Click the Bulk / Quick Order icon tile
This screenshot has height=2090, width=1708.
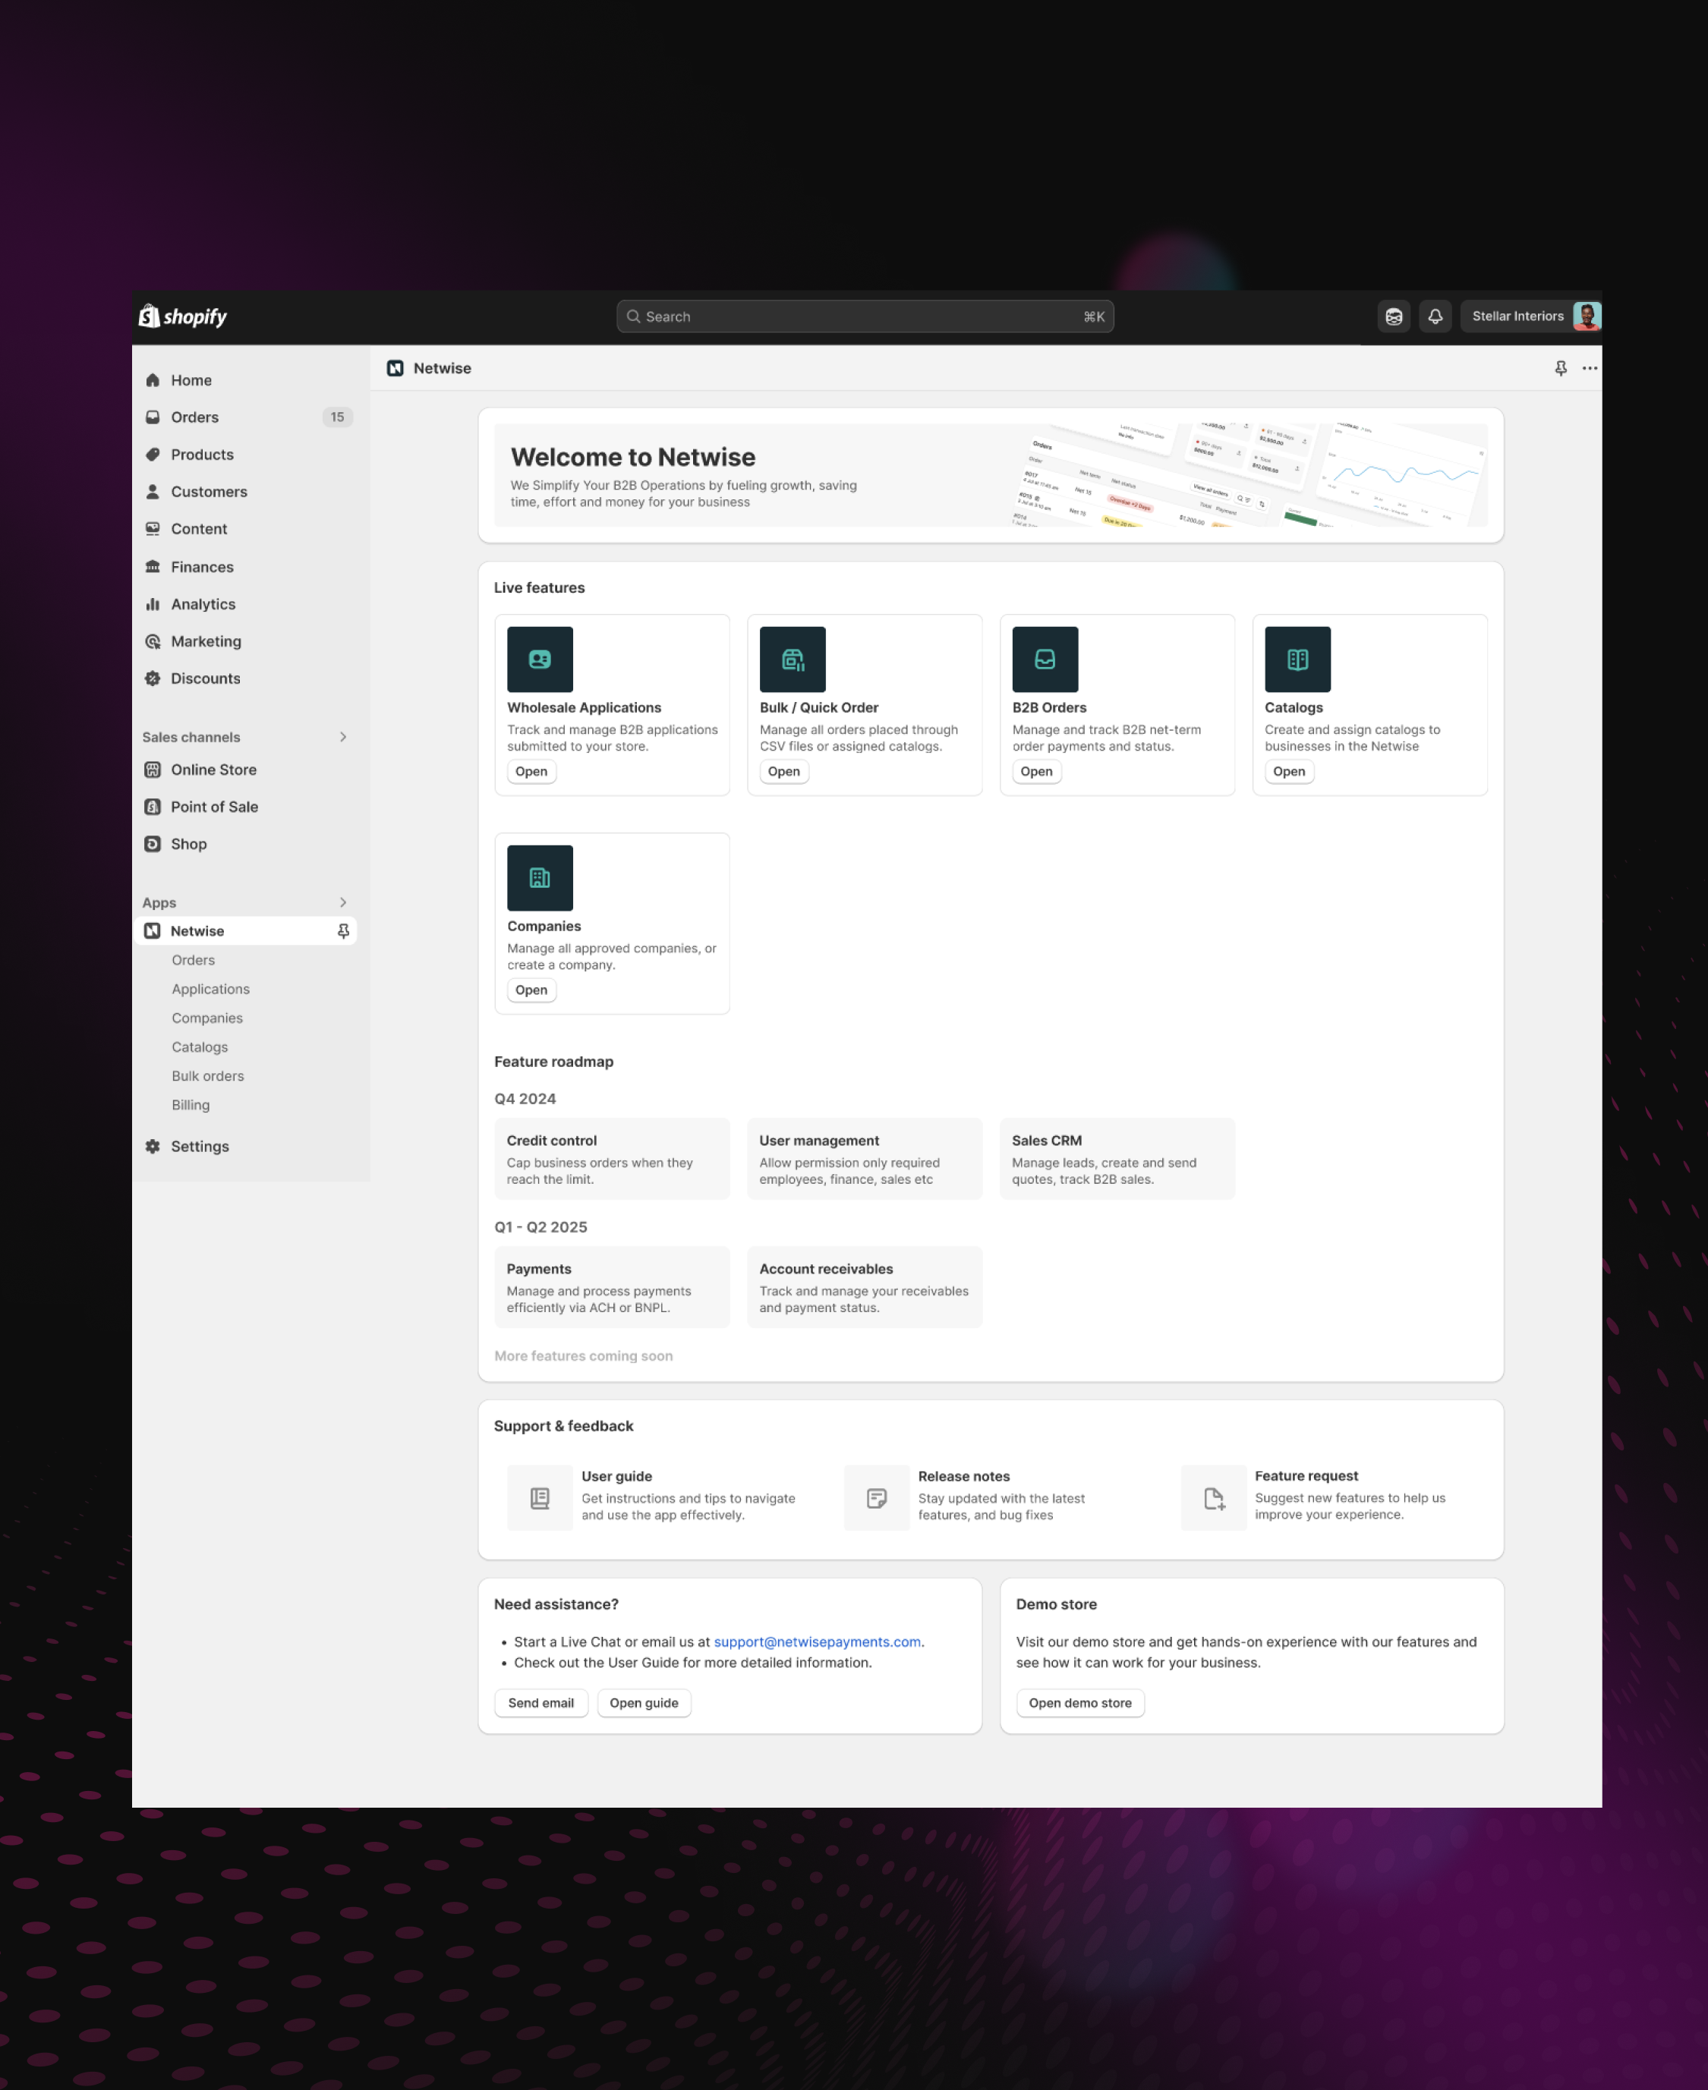pos(792,659)
